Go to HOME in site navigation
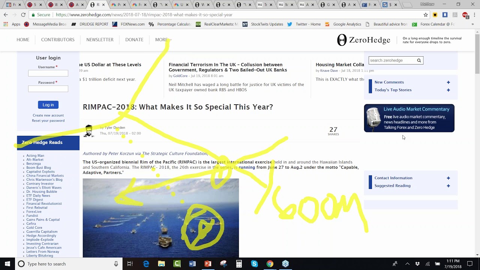The height and width of the screenshot is (270, 480). point(23,40)
